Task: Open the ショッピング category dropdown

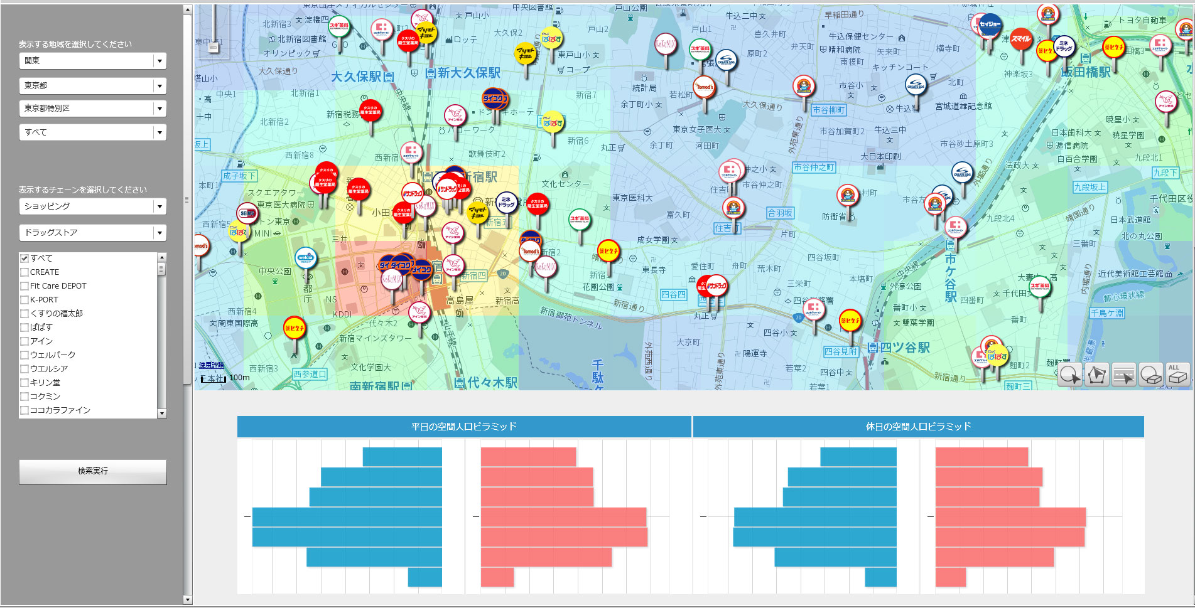Action: point(92,206)
